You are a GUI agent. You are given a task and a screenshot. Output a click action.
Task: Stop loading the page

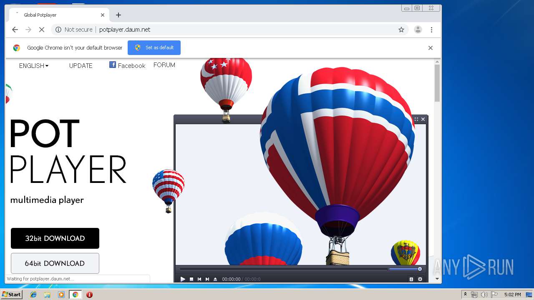tap(42, 30)
